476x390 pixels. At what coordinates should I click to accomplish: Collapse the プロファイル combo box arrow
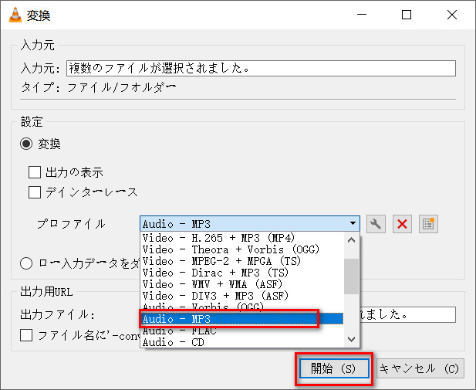[353, 223]
